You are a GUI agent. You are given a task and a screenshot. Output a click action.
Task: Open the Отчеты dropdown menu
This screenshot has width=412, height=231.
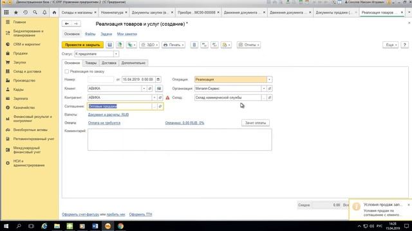pos(249,45)
